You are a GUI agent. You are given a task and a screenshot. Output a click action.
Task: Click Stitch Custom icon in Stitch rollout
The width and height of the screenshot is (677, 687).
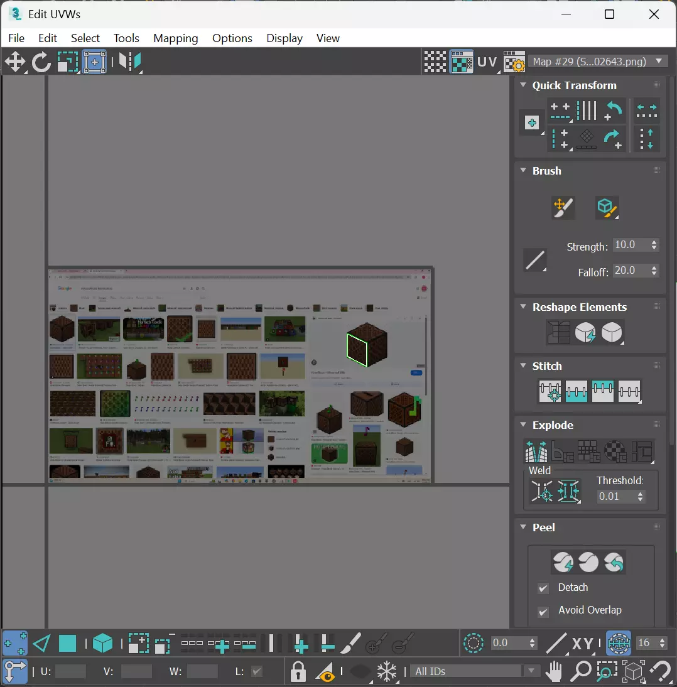click(x=629, y=391)
